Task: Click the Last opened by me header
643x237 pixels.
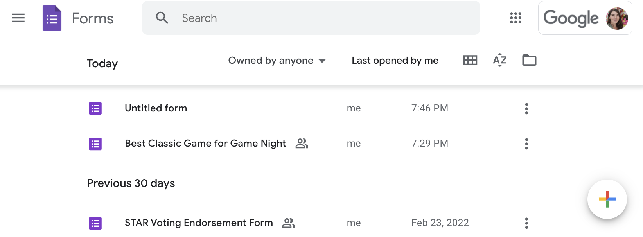Action: tap(395, 61)
